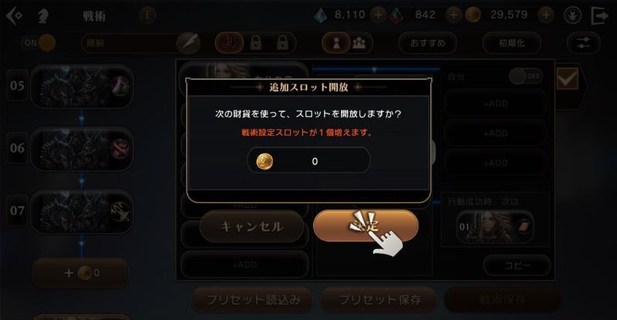Image resolution: width=617 pixels, height=320 pixels.
Task: Select tactic slot 05 thumbnail
Action: [x=82, y=86]
